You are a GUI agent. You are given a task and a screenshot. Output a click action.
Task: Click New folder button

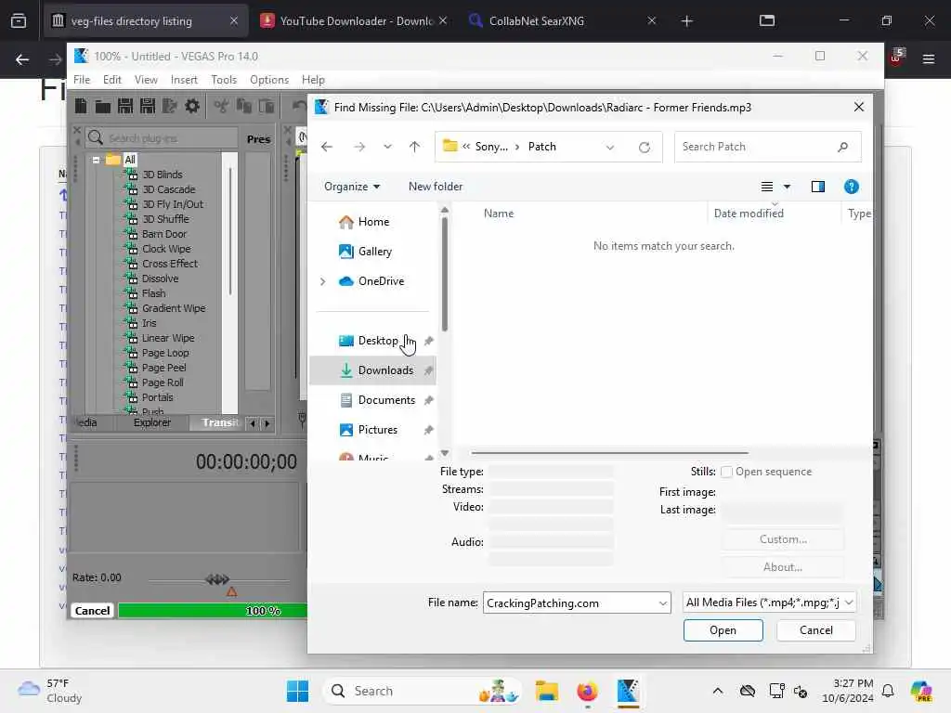point(436,187)
